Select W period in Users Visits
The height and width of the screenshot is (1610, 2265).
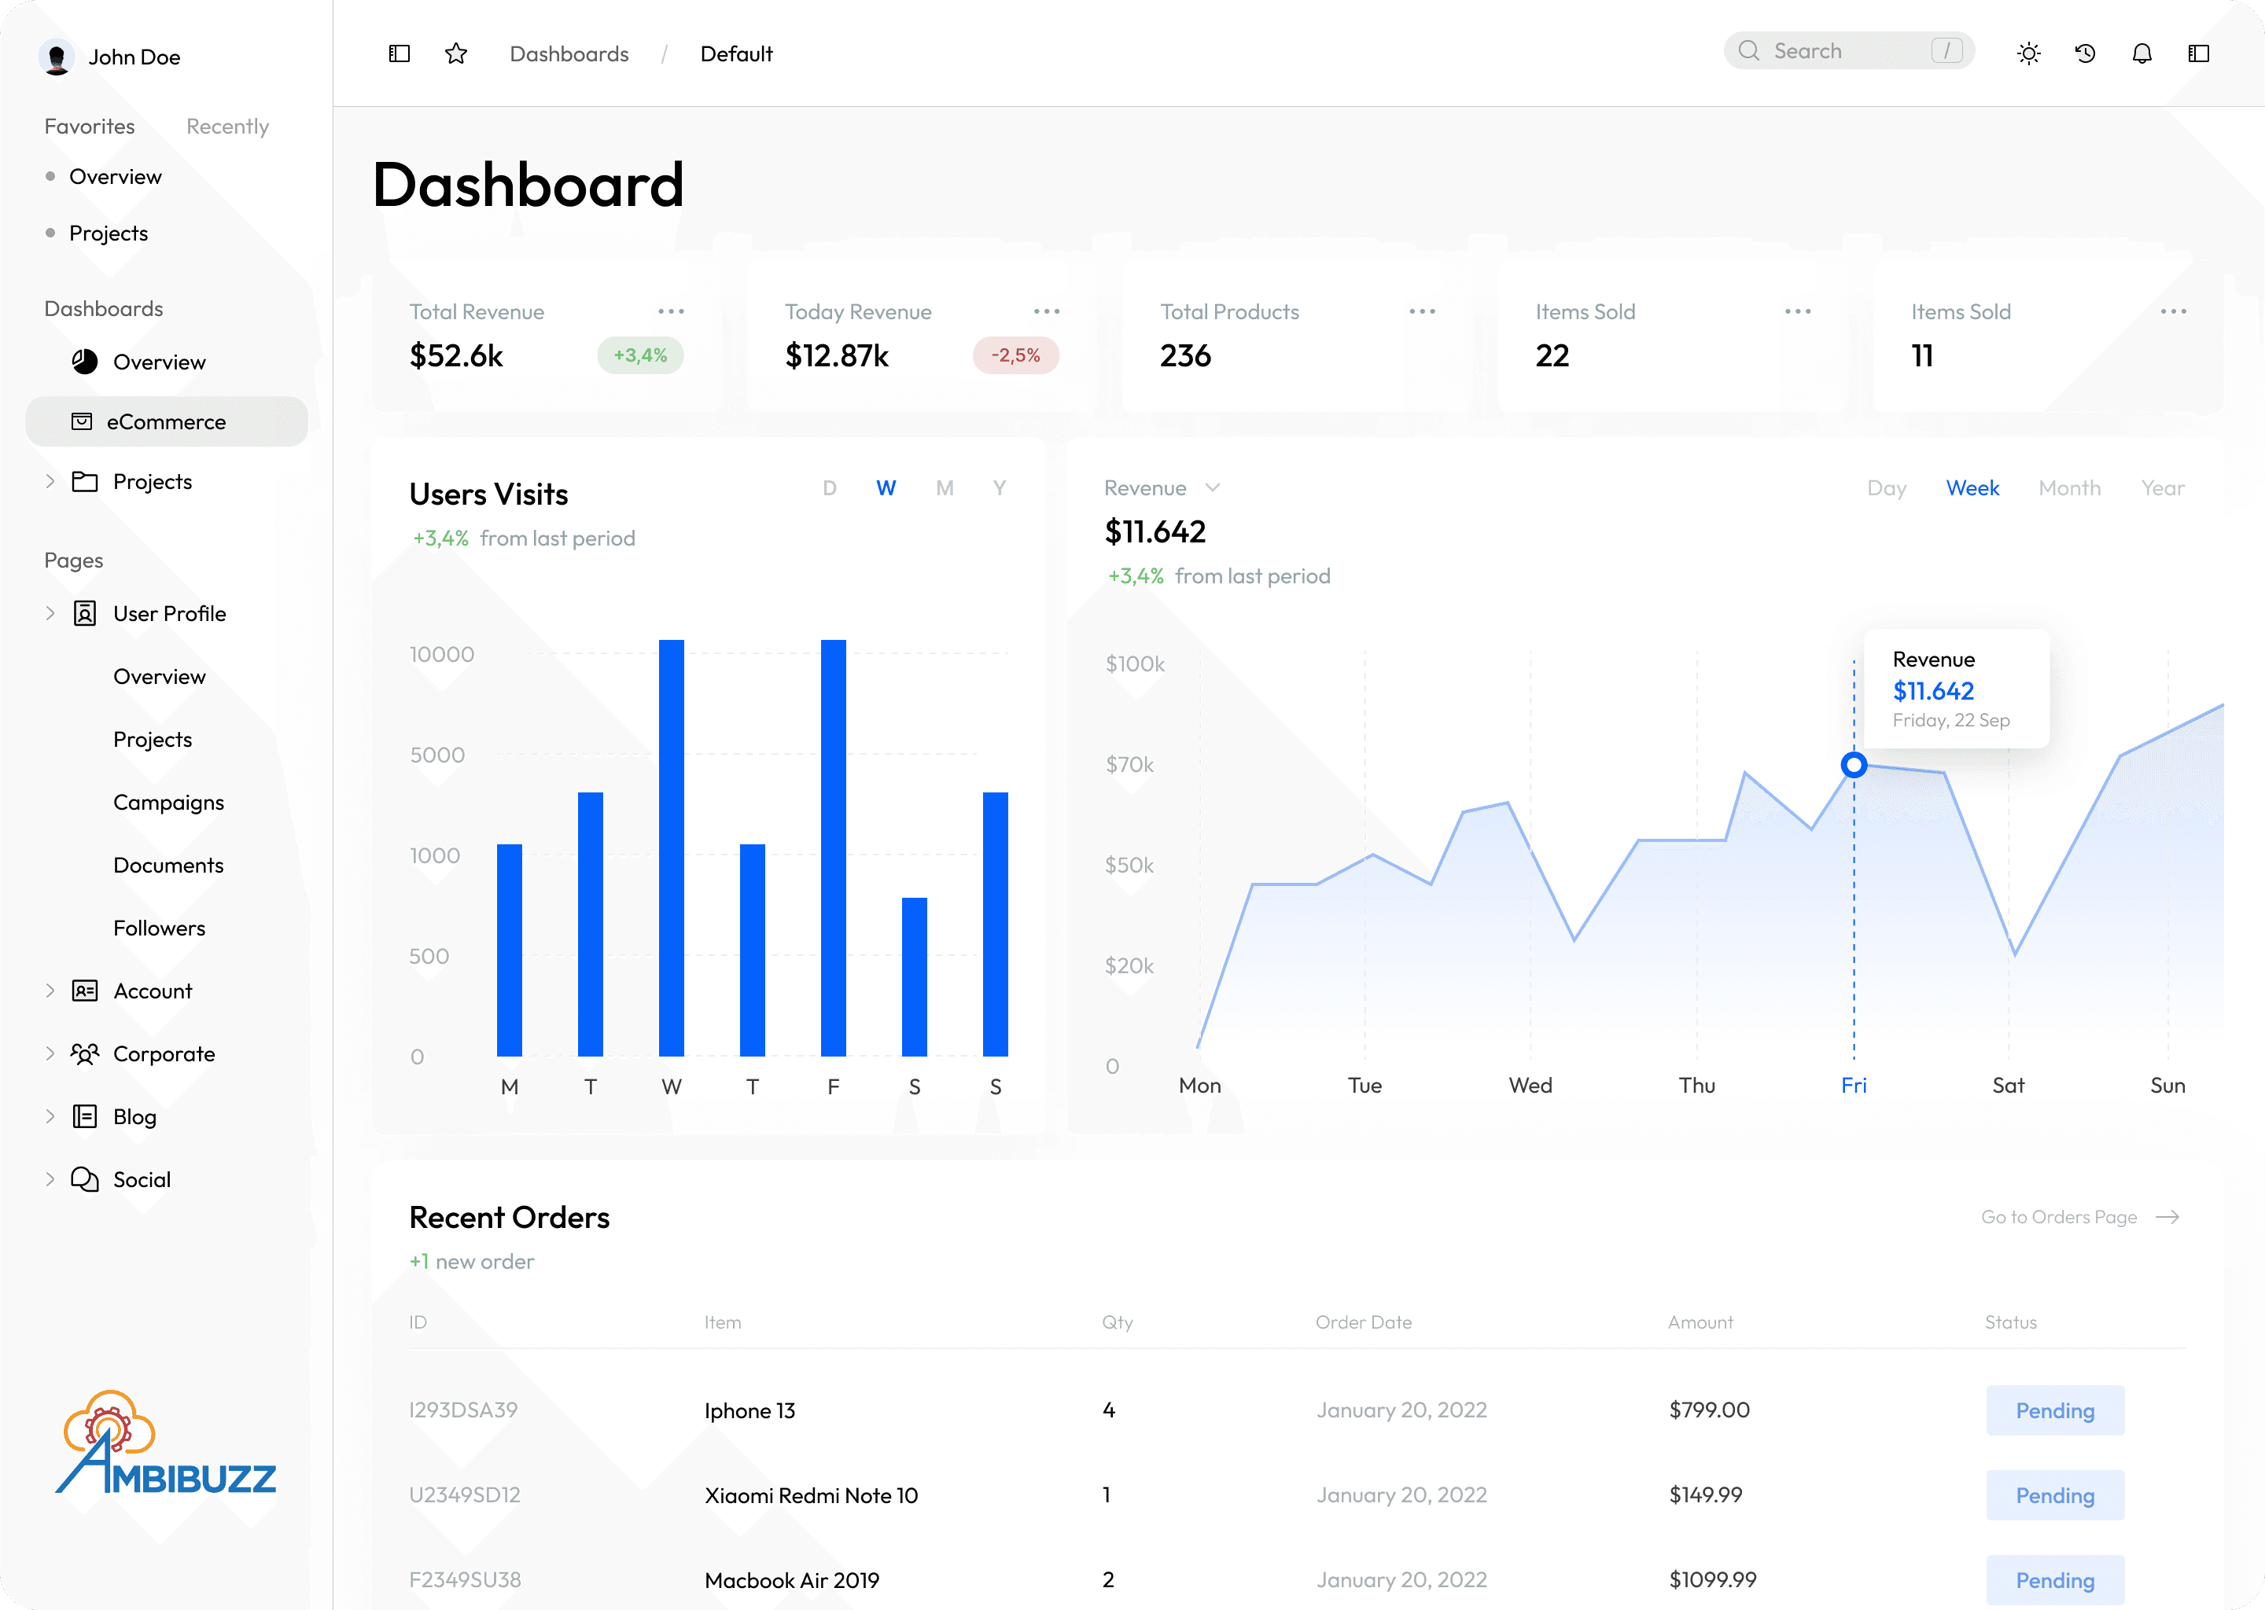tap(886, 487)
